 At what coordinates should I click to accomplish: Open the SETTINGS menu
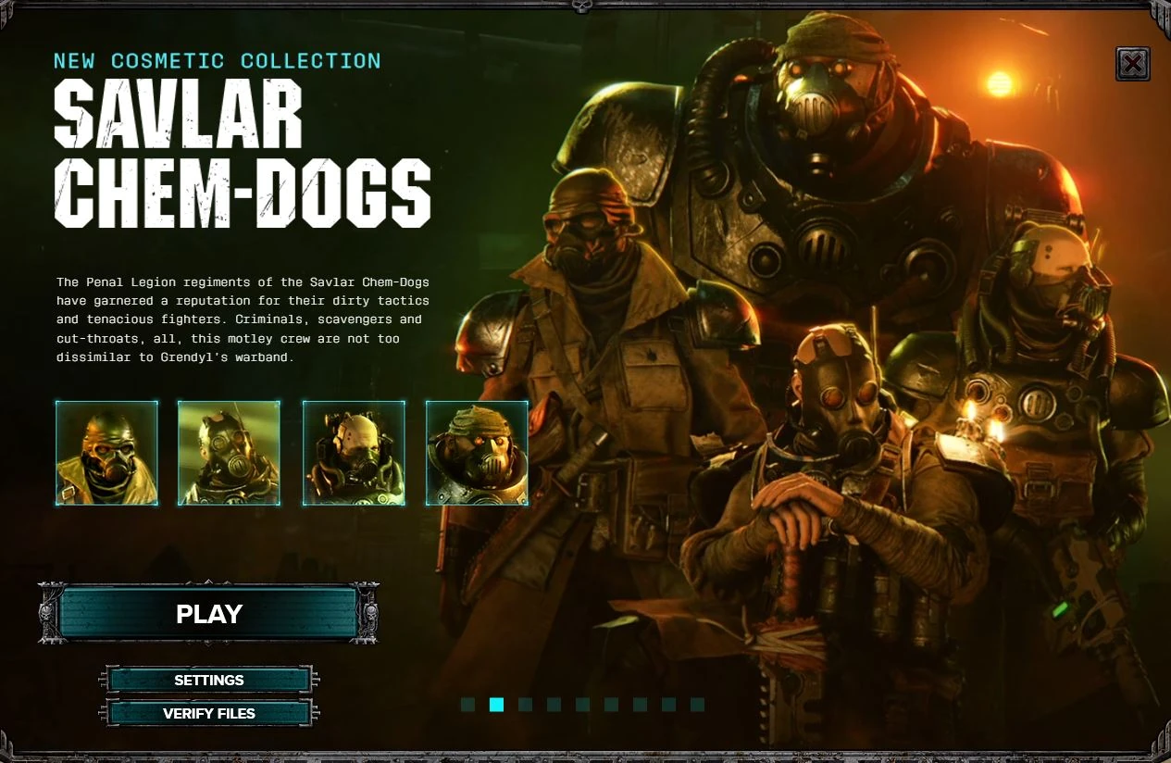coord(209,680)
